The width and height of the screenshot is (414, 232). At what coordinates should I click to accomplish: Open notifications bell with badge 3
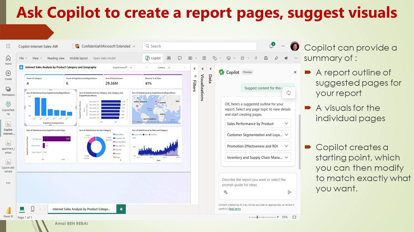click(271, 46)
